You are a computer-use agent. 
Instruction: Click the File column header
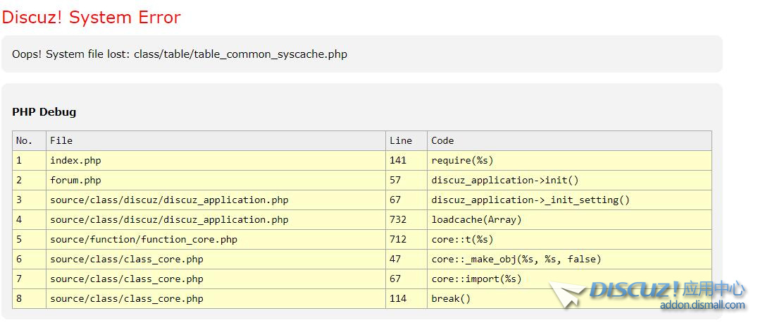pos(61,141)
